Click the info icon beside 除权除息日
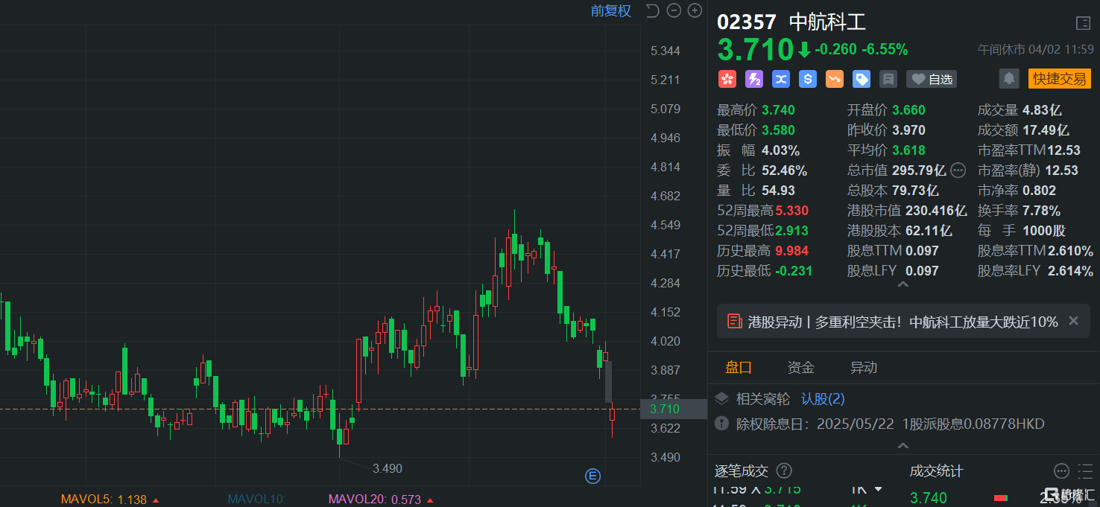Viewport: 1100px width, 507px height. pyautogui.click(x=721, y=424)
